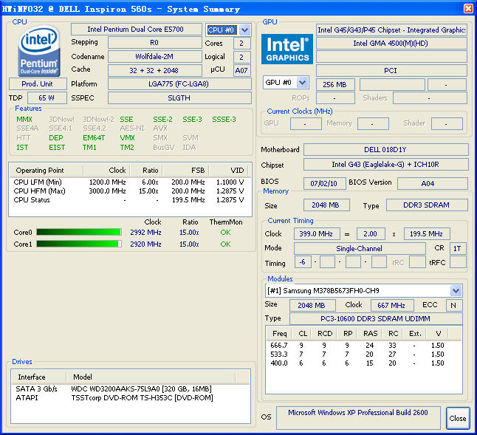Click the motherboard DELL 018D1Y field
The image size is (477, 435).
[385, 150]
